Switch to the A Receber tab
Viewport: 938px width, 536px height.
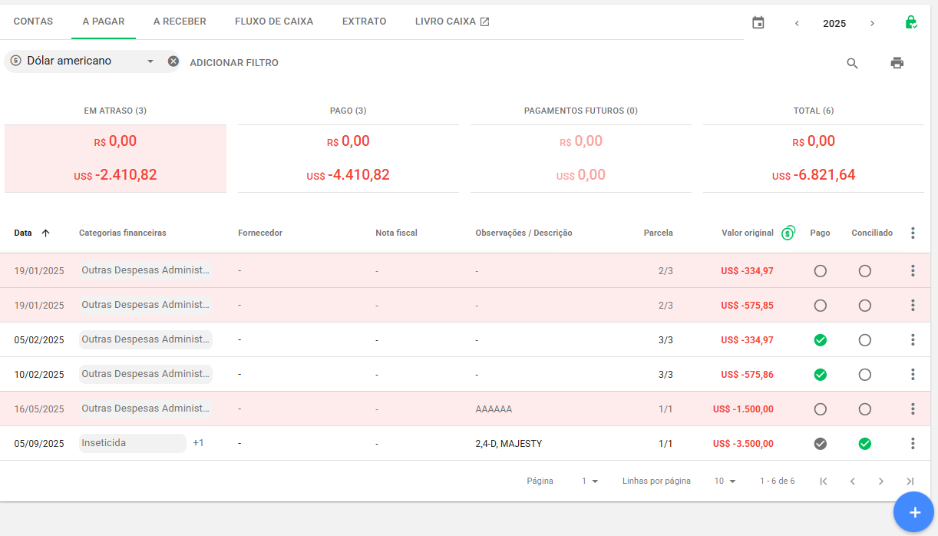pos(180,22)
